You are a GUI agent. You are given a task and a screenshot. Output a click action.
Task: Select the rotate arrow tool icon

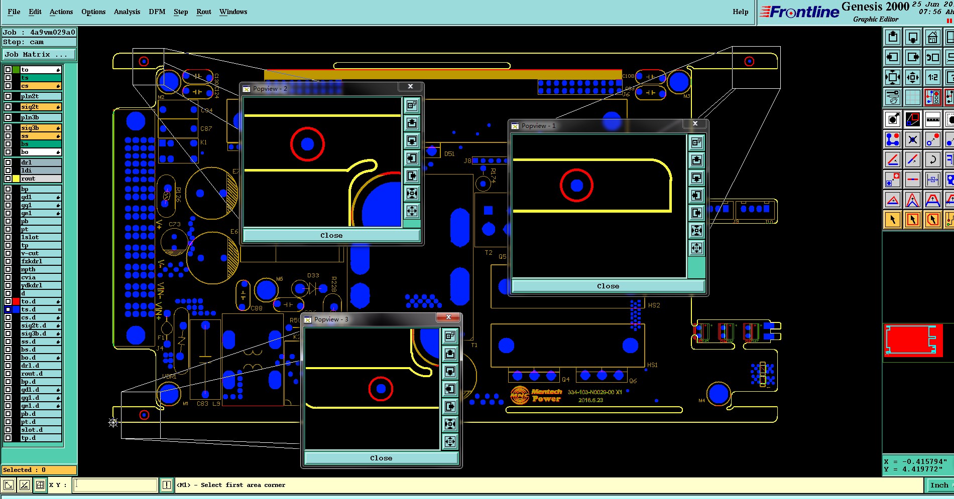click(x=933, y=159)
